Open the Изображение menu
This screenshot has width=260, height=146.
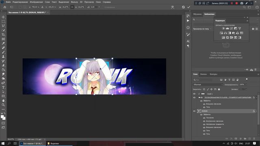pyautogui.click(x=36, y=2)
